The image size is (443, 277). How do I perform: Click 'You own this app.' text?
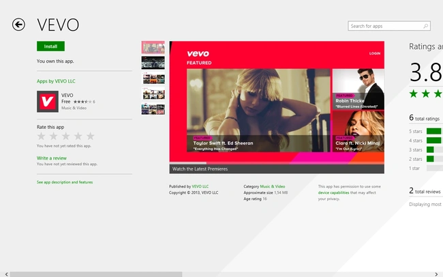(x=55, y=61)
